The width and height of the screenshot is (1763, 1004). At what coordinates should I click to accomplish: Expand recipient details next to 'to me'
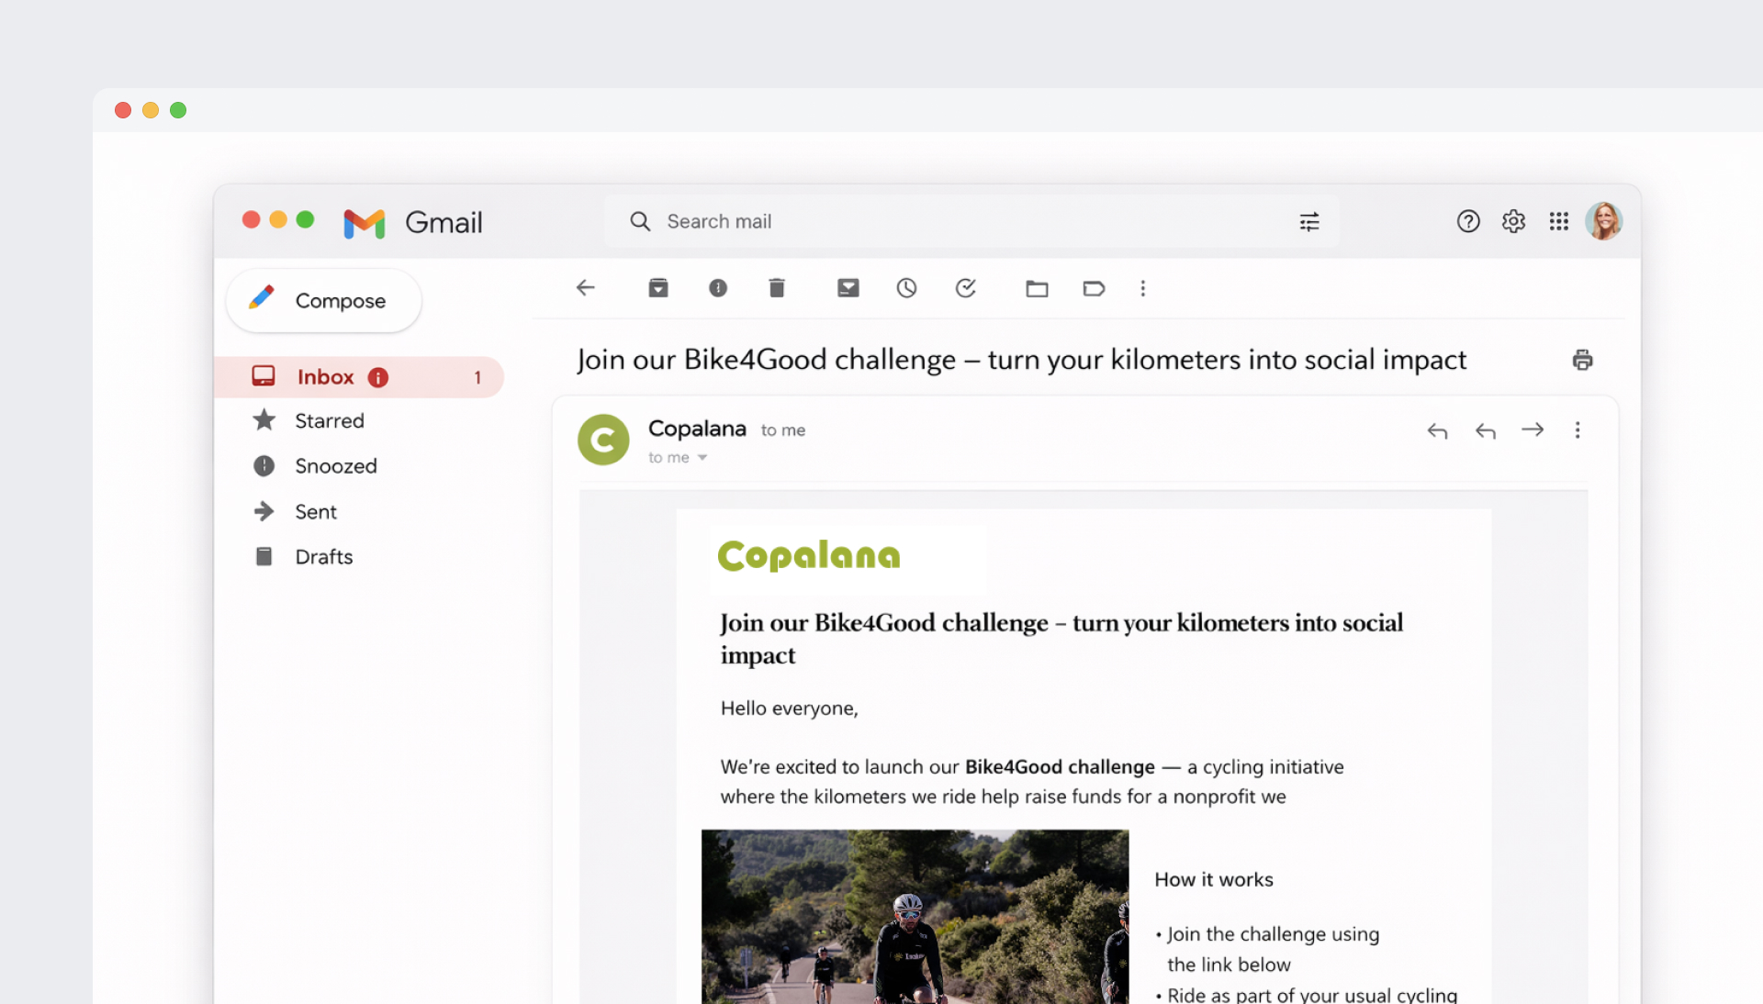tap(702, 457)
